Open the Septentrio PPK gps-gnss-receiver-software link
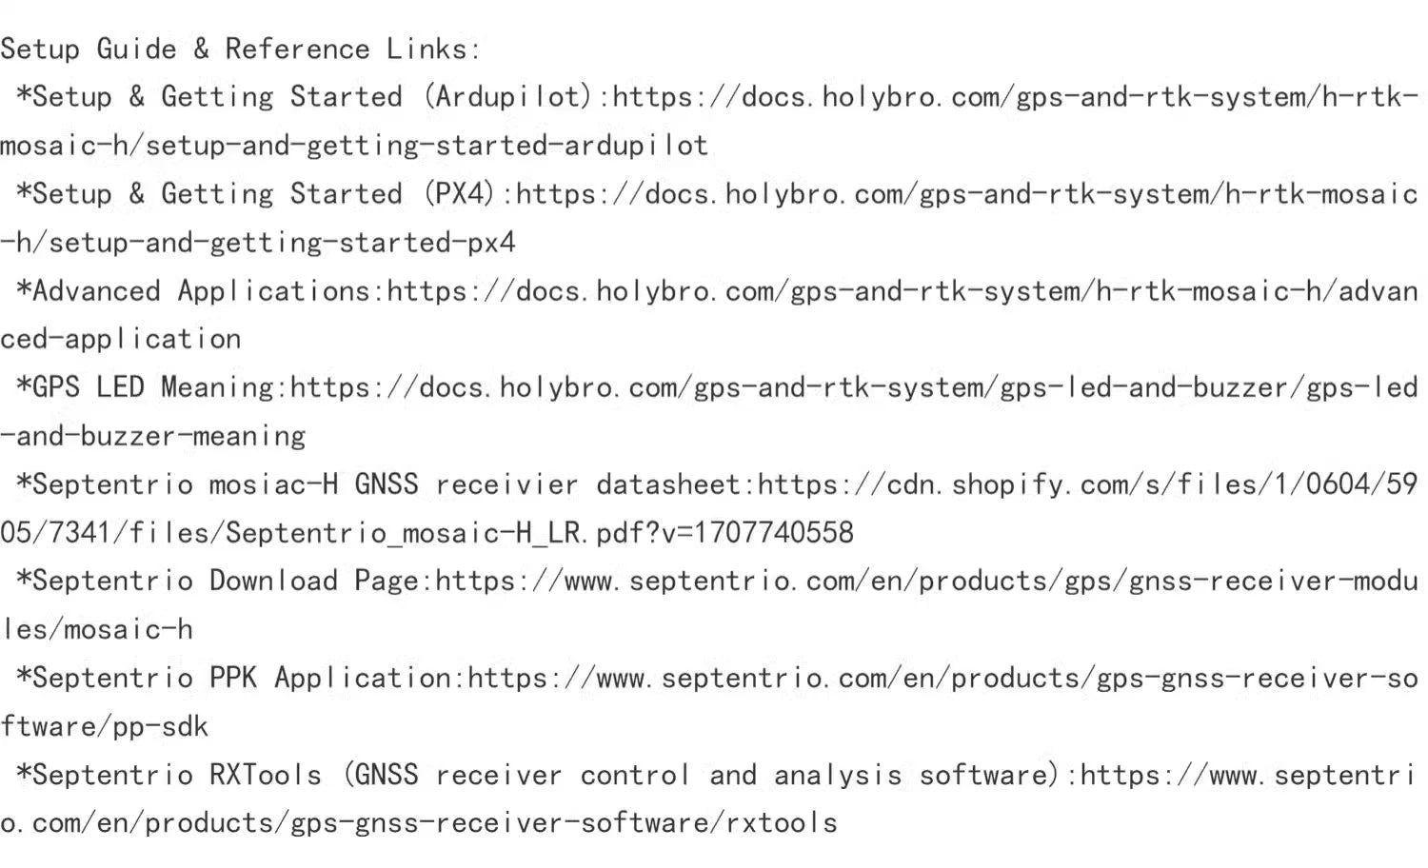The width and height of the screenshot is (1428, 868). [942, 679]
